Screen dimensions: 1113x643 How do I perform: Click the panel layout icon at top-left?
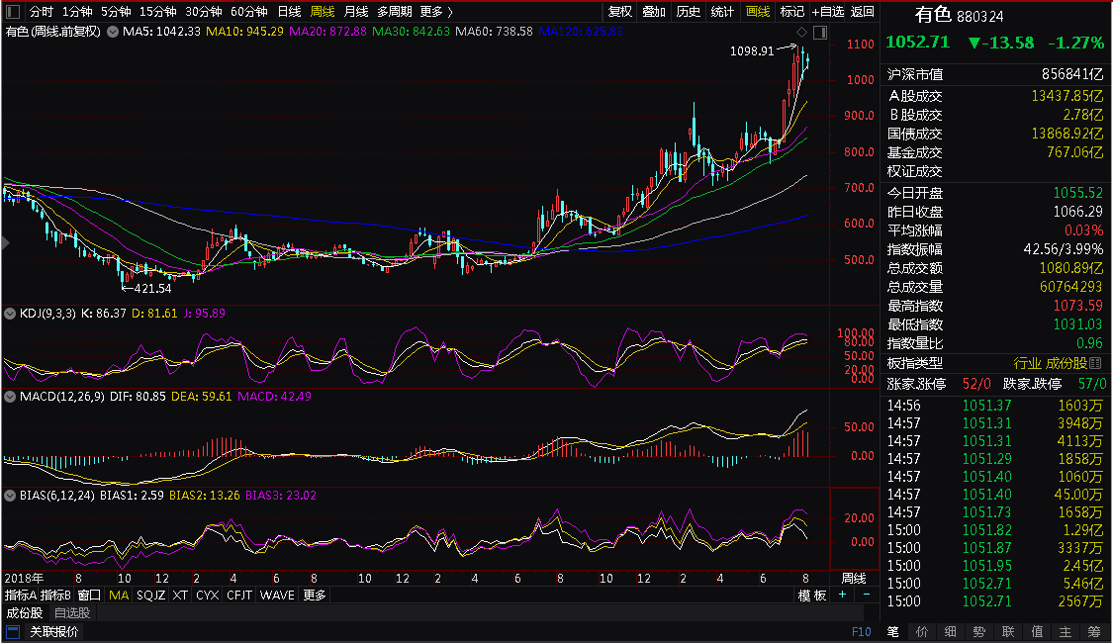[13, 12]
